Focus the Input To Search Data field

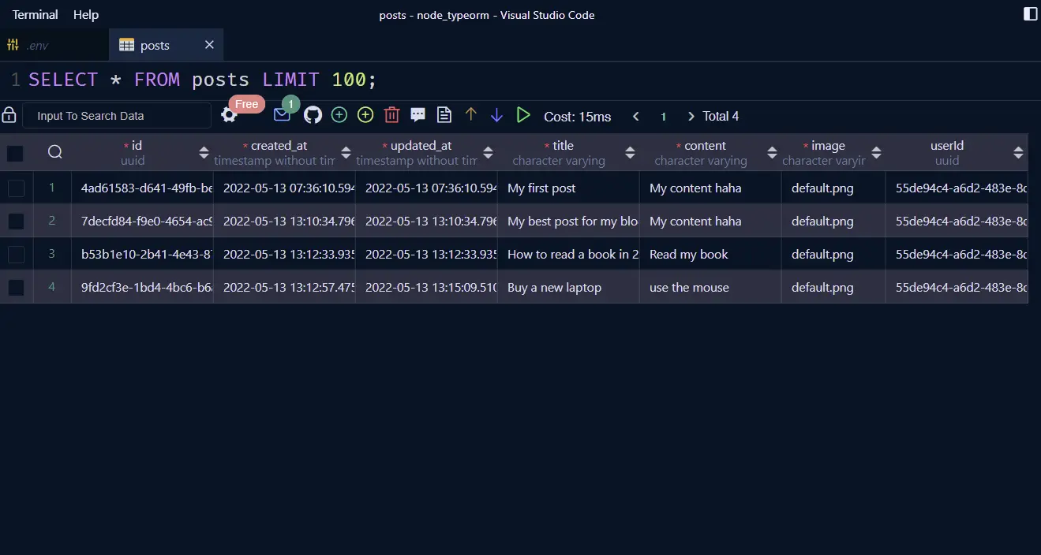pyautogui.click(x=117, y=116)
